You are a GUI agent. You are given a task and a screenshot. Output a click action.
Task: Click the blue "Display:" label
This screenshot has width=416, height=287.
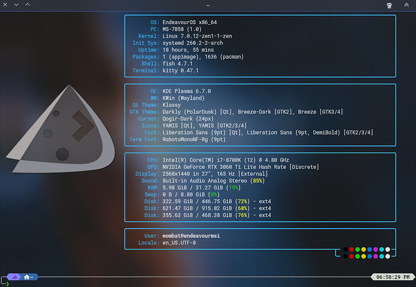pyautogui.click(x=147, y=174)
